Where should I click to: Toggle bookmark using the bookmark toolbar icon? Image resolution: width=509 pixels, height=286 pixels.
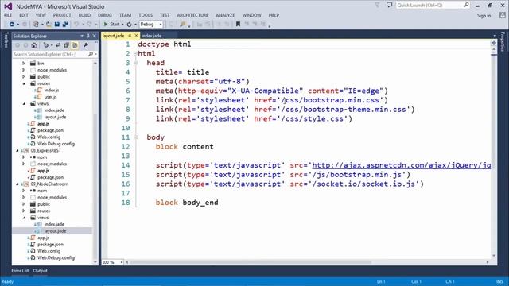[238, 25]
